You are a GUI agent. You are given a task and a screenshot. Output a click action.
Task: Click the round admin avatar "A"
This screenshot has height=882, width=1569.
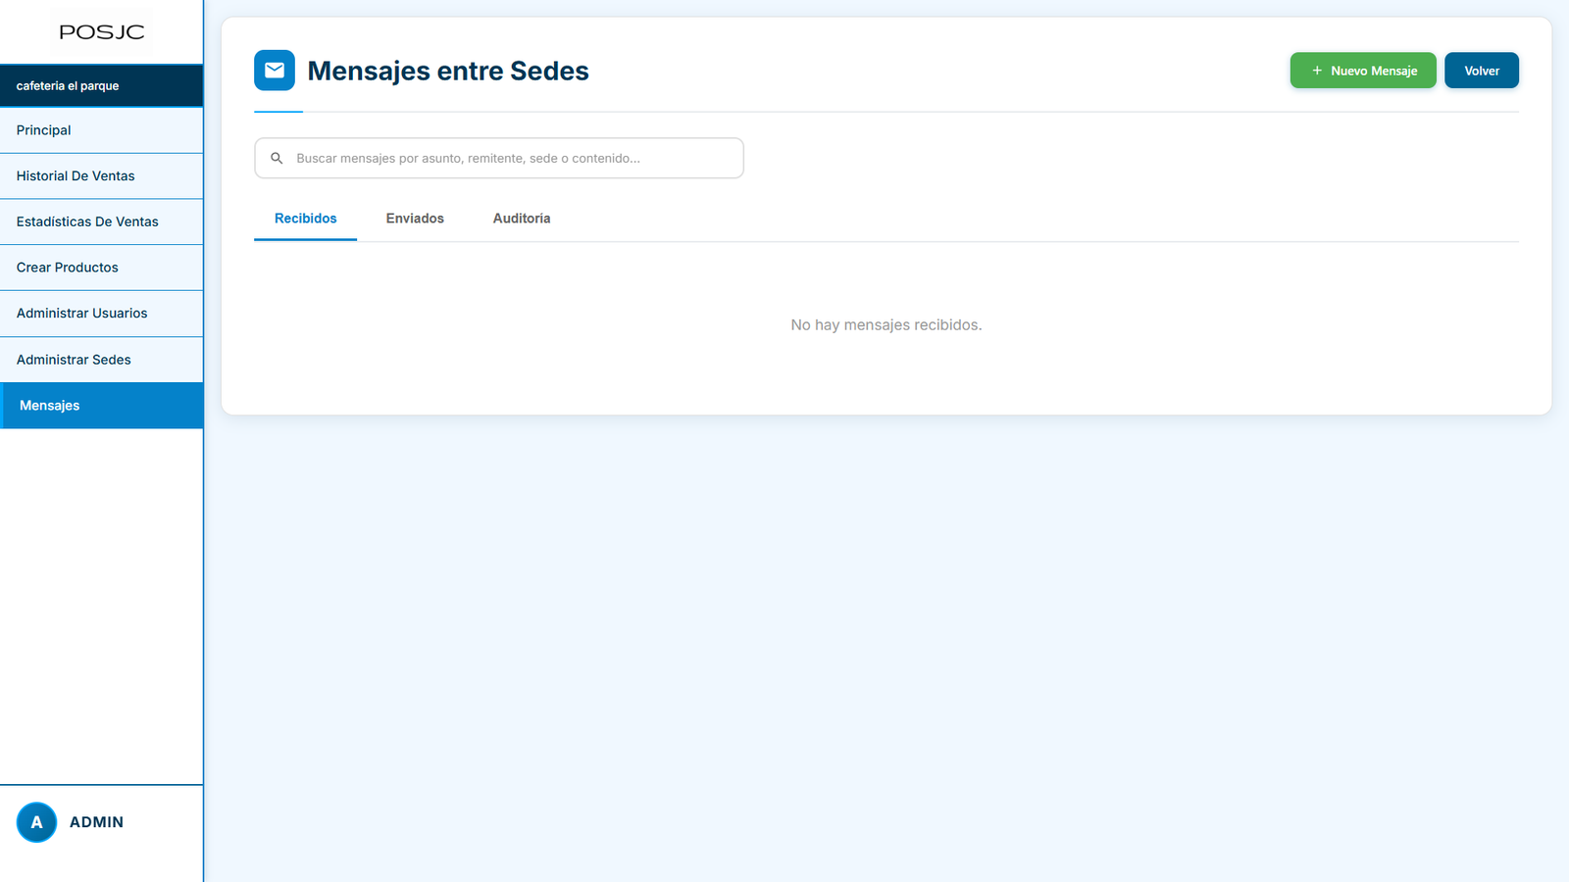tap(36, 822)
